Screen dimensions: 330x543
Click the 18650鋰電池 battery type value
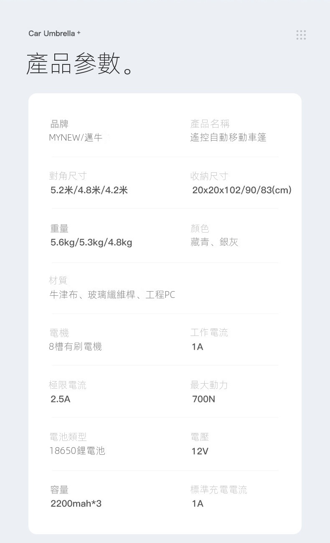[x=77, y=451]
